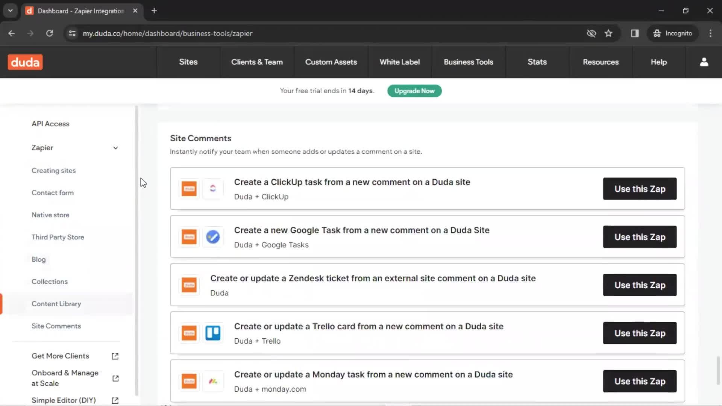Open the Sites menu
Viewport: 722px width, 406px height.
188,62
